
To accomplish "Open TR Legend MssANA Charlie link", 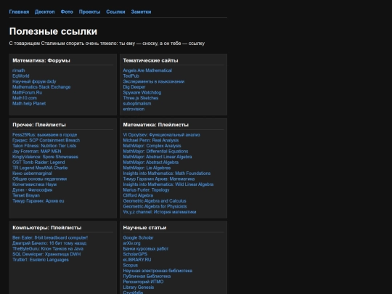I will coord(40,168).
